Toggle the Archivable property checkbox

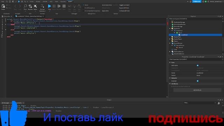coord(197,65)
